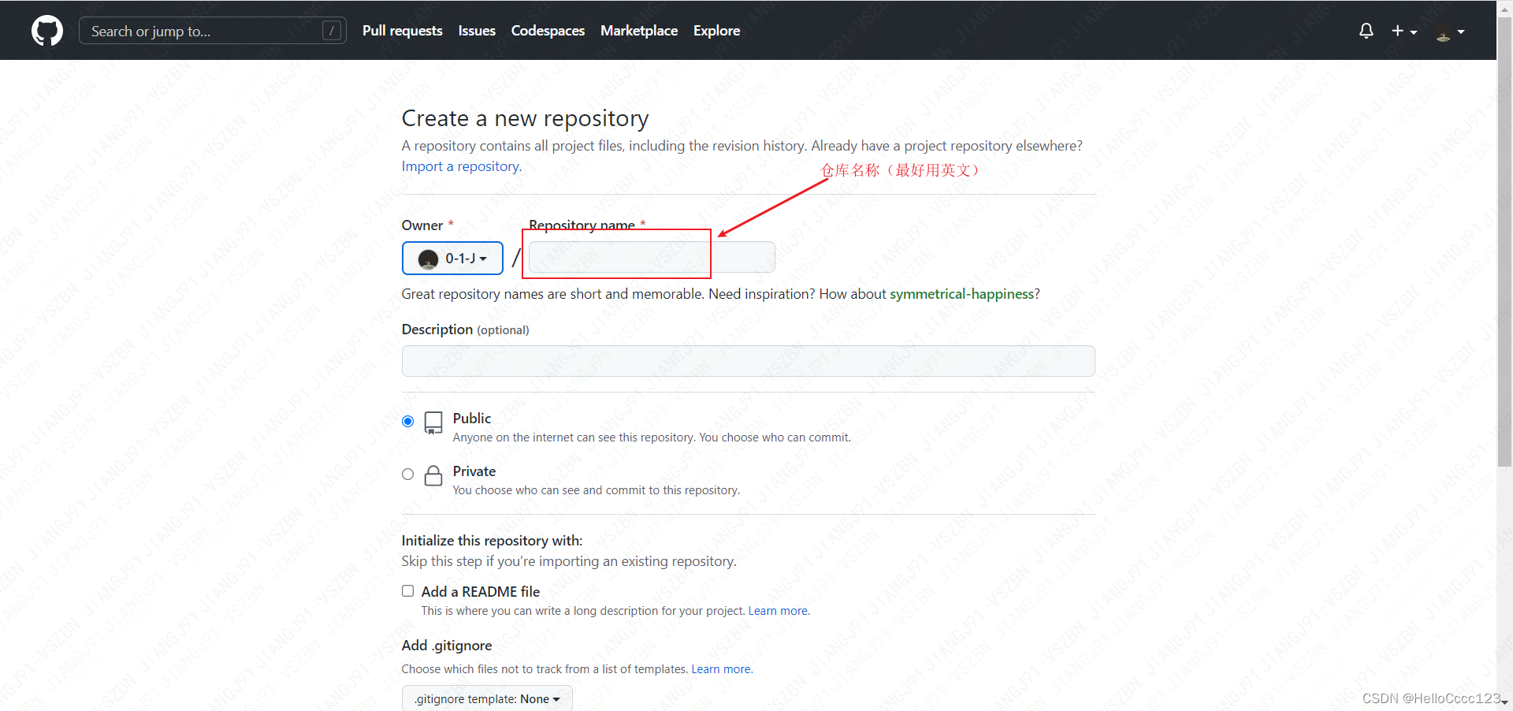Open the user avatar account menu
This screenshot has width=1513, height=711.
click(x=1450, y=32)
